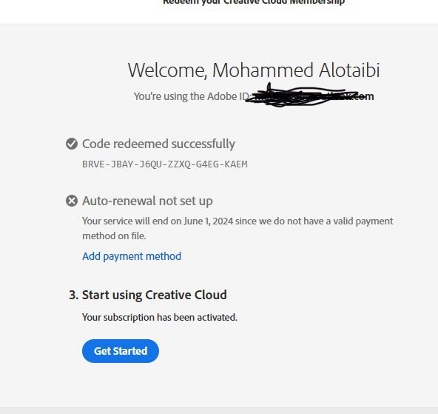
Task: Click the KAEM segment of the code
Action: [x=236, y=164]
